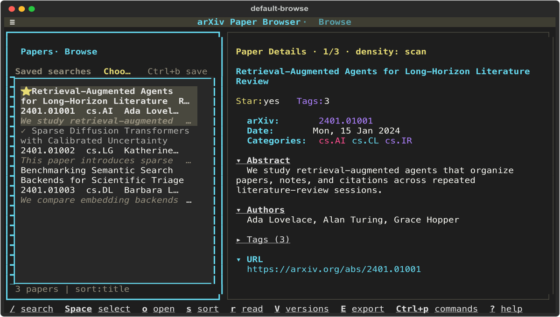
Task: Click the '3 papers | sort:title' status
Action: coord(72,289)
